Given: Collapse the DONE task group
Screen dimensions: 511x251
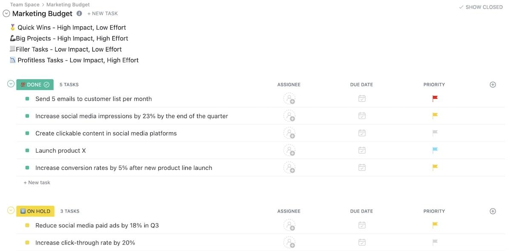Looking at the screenshot, I should pos(11,84).
